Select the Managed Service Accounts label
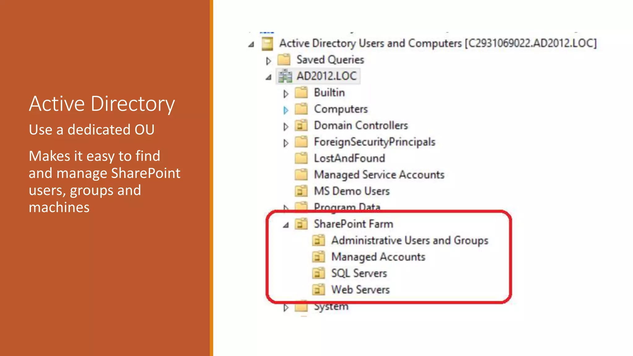Screen dimensions: 633x356 379,175
